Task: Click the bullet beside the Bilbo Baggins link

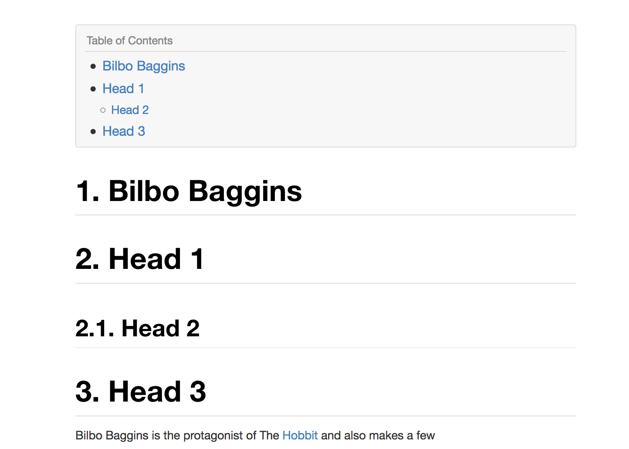Action: pyautogui.click(x=93, y=67)
